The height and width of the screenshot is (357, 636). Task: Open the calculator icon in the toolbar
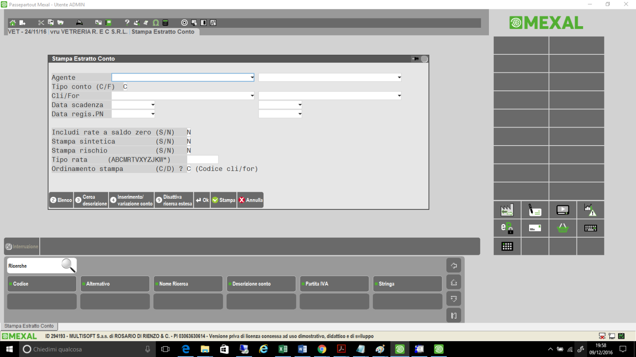[x=166, y=23]
